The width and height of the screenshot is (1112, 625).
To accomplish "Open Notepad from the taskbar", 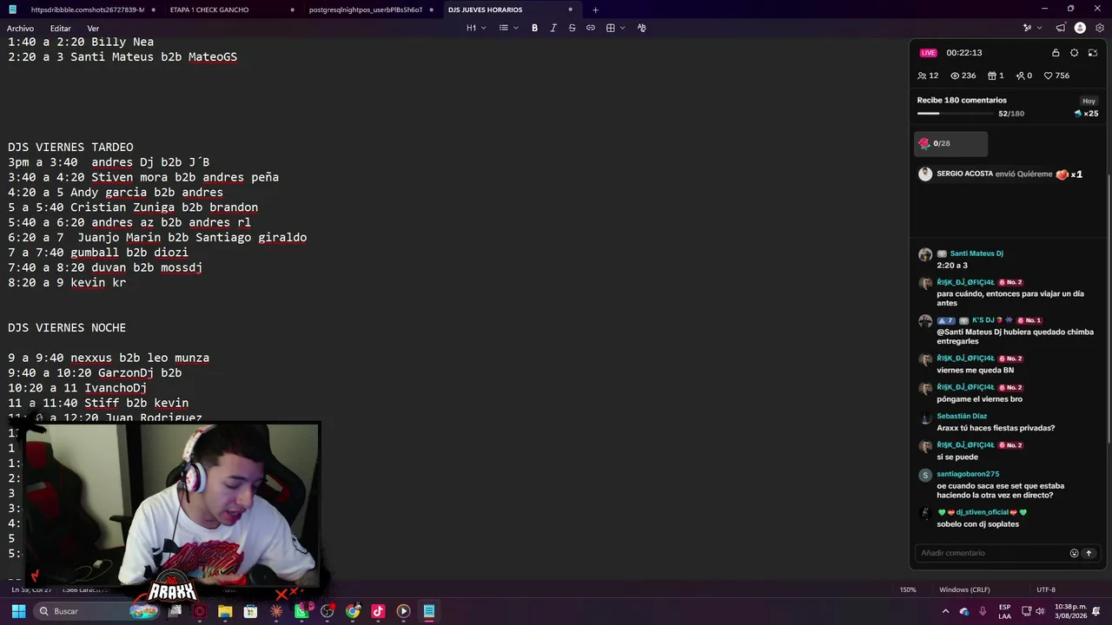I will 429,611.
